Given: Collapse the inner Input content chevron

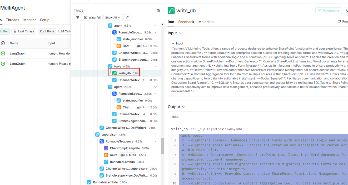Looking at the screenshot, I should coord(173,43).
